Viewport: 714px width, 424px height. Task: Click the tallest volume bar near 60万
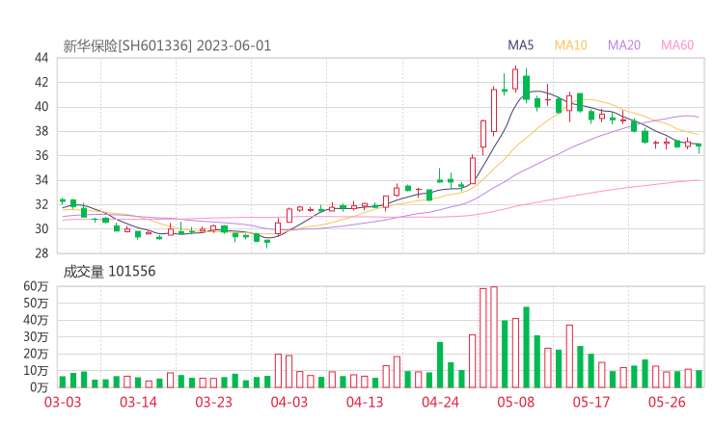click(x=494, y=337)
